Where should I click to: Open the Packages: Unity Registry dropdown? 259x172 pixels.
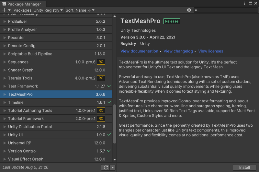[38, 10]
